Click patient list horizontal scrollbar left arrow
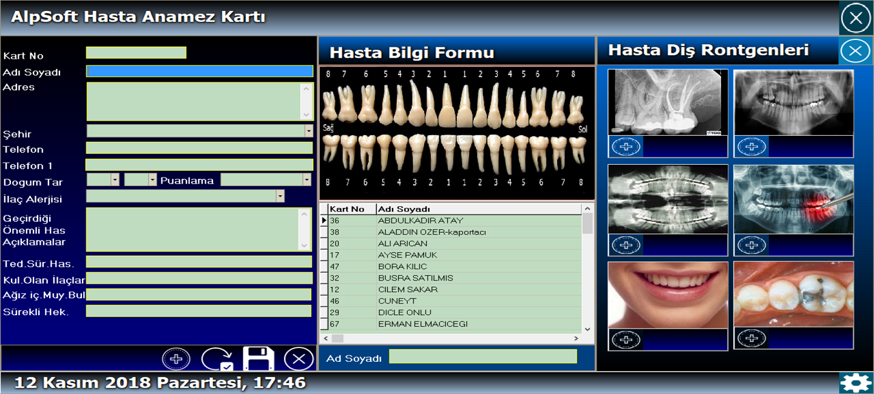 tap(325, 338)
